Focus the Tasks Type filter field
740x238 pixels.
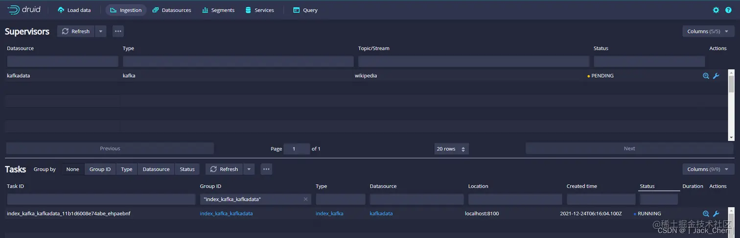point(341,199)
